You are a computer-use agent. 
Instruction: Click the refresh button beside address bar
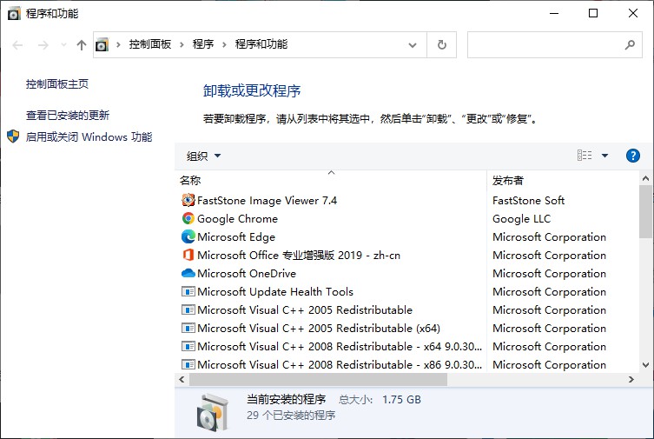[442, 44]
